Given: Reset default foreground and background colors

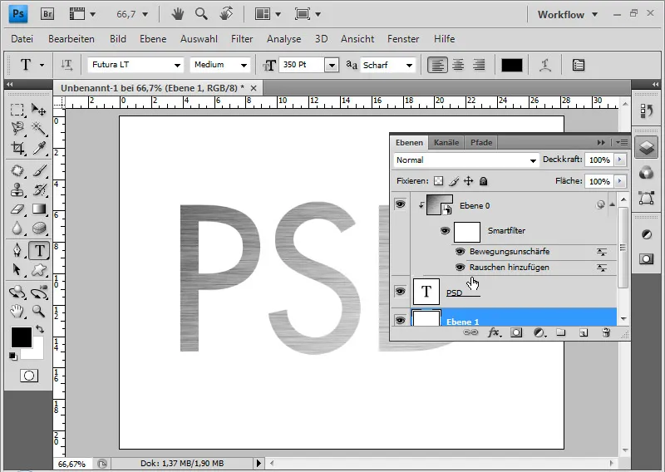Looking at the screenshot, I should 13,356.
